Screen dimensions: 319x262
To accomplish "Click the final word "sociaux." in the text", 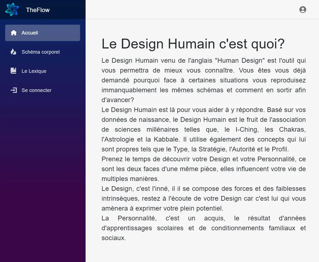I will click(x=114, y=238).
